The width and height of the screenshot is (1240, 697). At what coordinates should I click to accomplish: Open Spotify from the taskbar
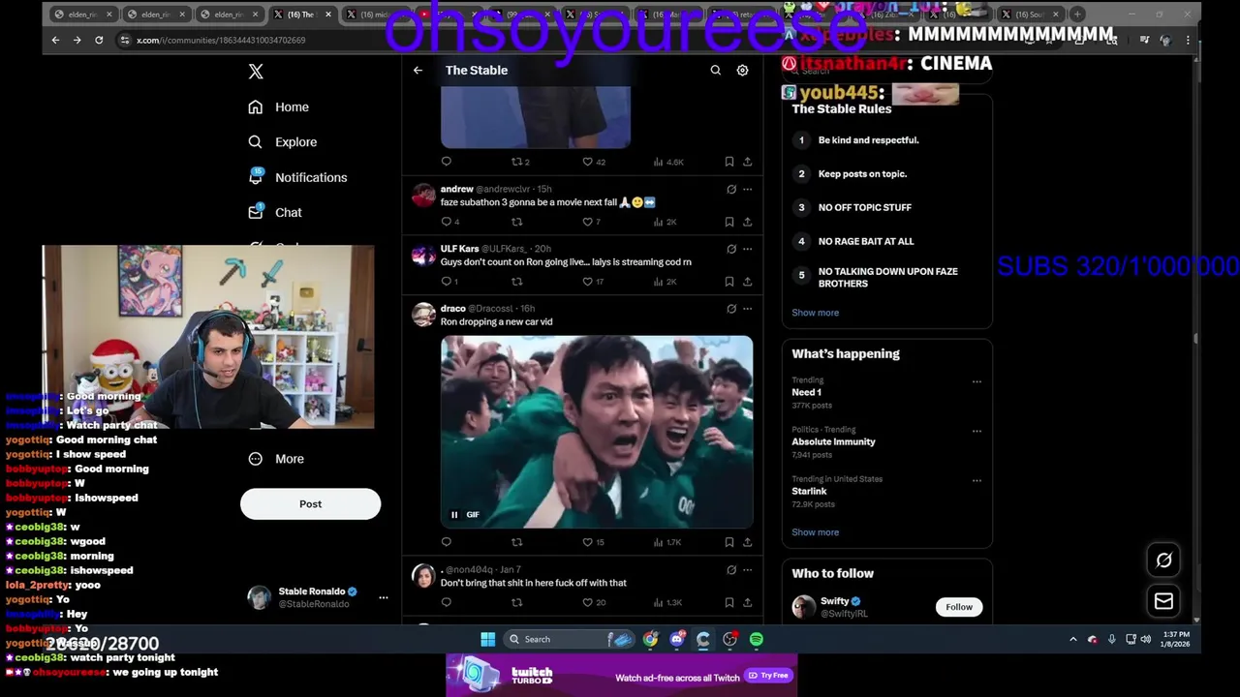coord(757,639)
